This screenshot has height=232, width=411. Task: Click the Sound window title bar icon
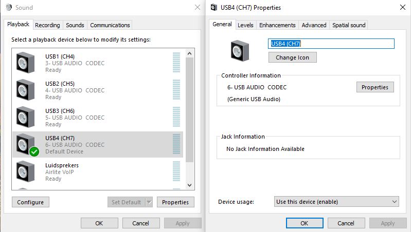pyautogui.click(x=8, y=8)
